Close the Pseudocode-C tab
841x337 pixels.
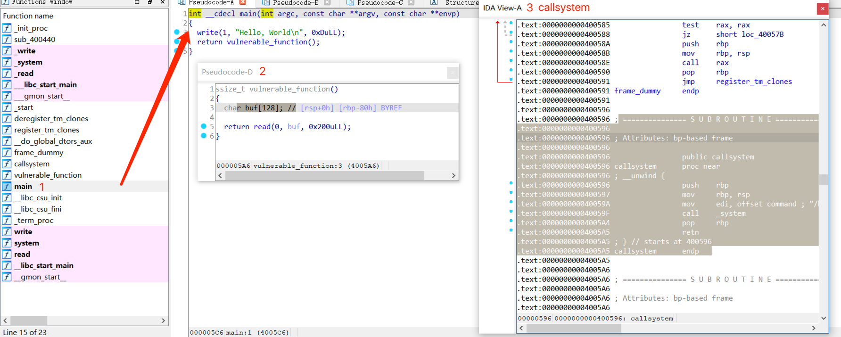point(411,2)
